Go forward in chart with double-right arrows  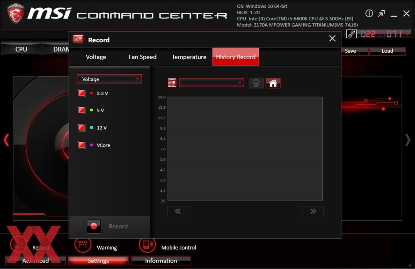click(x=313, y=211)
